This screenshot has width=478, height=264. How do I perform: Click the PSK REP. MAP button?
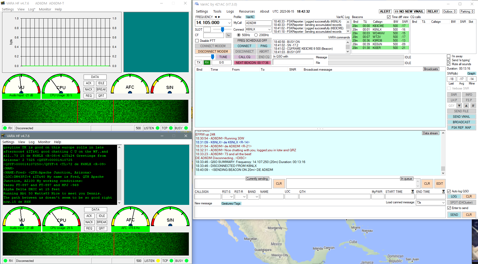[x=461, y=128]
